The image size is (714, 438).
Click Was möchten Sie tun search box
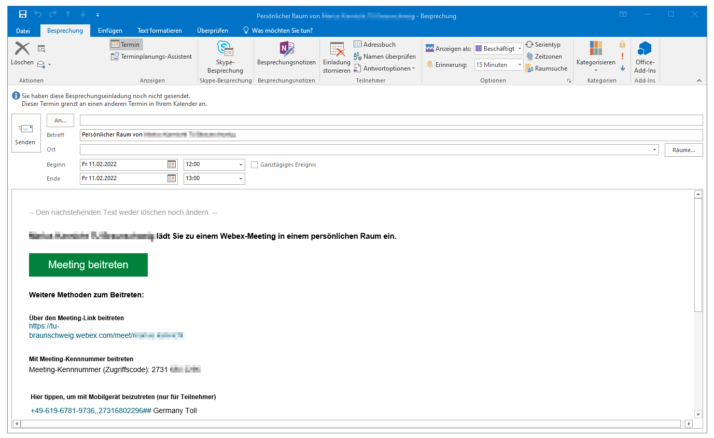[278, 31]
